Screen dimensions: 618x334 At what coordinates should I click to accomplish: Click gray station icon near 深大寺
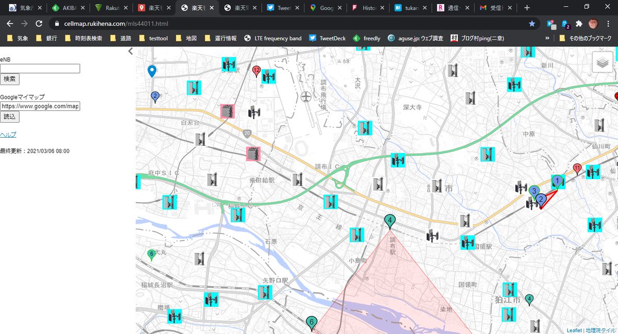pyautogui.click(x=470, y=98)
